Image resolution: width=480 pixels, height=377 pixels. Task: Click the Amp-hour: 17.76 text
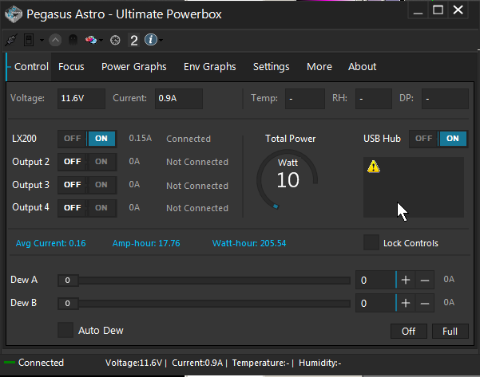146,243
